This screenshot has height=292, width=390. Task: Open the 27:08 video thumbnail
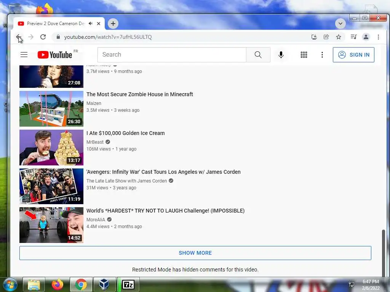pyautogui.click(x=51, y=76)
